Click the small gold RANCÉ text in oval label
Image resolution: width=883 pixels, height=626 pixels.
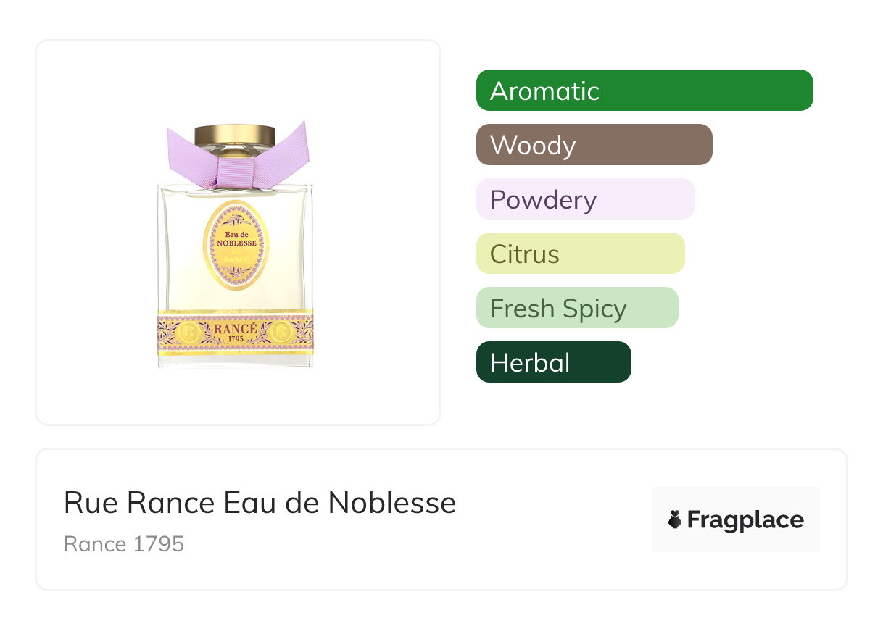(x=236, y=259)
